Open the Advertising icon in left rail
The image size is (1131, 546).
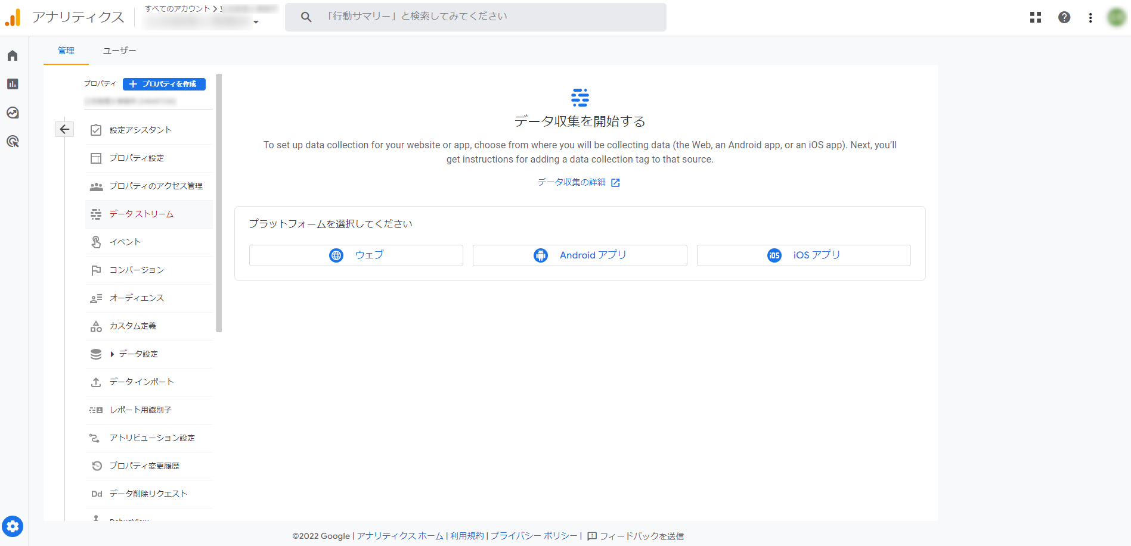point(13,141)
